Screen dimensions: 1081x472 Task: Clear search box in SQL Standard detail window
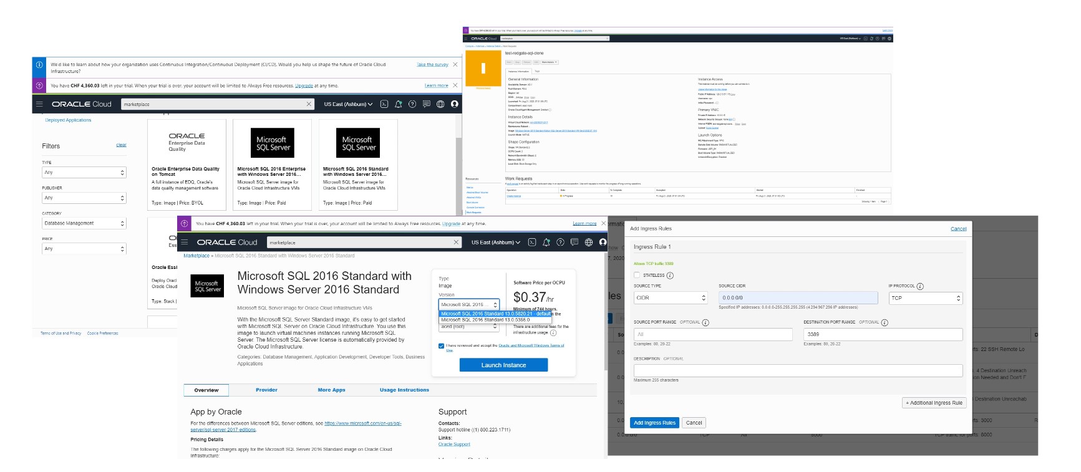point(456,242)
